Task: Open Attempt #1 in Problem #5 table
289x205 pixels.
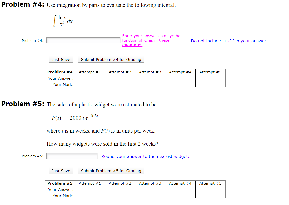Action: click(x=90, y=183)
